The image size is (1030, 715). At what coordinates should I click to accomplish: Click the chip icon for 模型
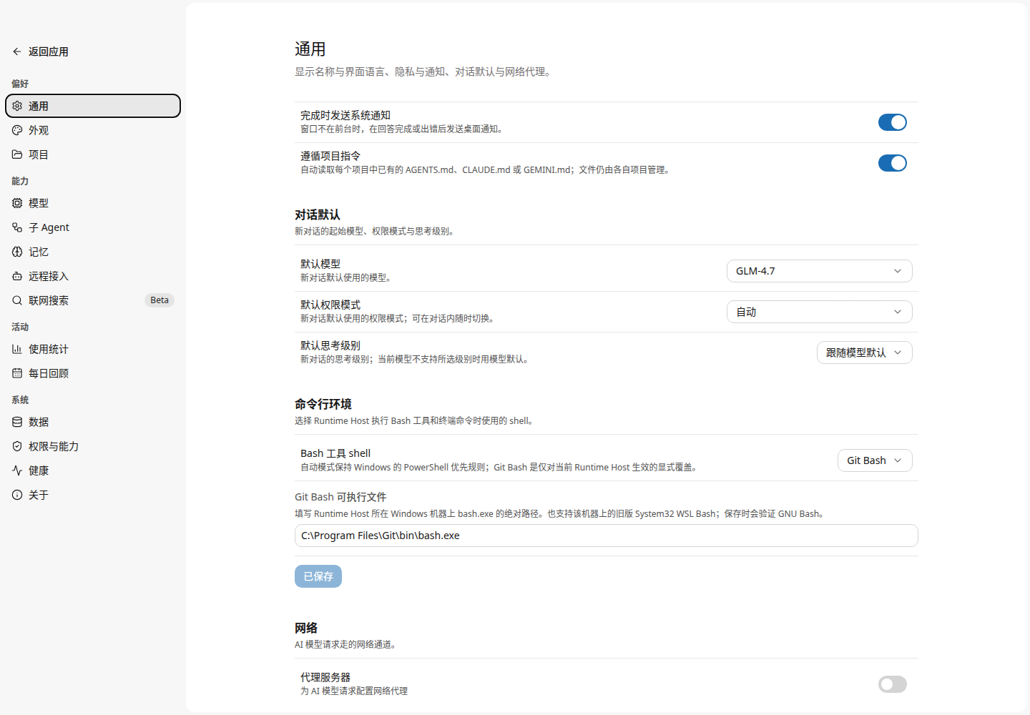(17, 203)
